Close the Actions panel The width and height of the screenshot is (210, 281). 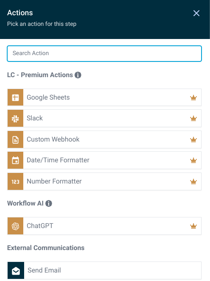pos(196,13)
